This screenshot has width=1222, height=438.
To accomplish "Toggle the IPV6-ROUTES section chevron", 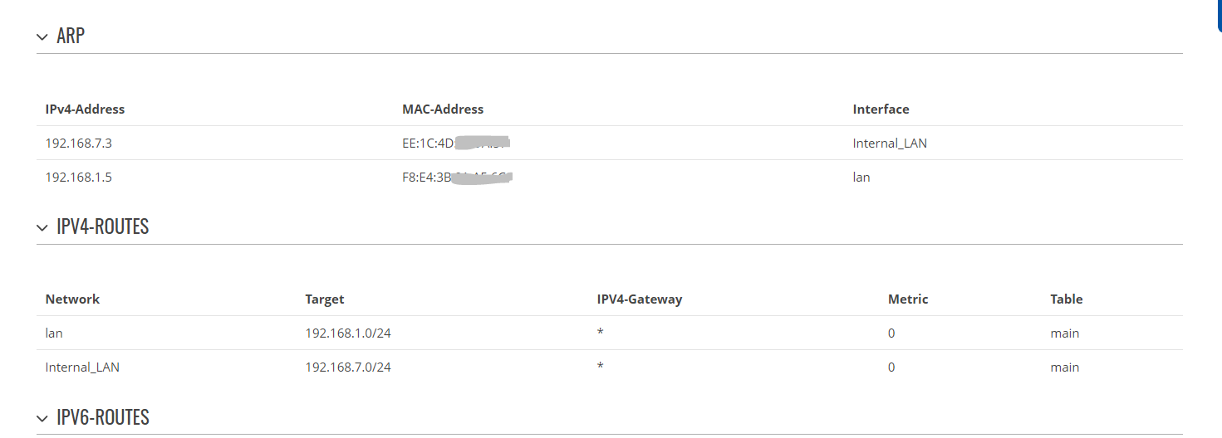I will point(42,418).
